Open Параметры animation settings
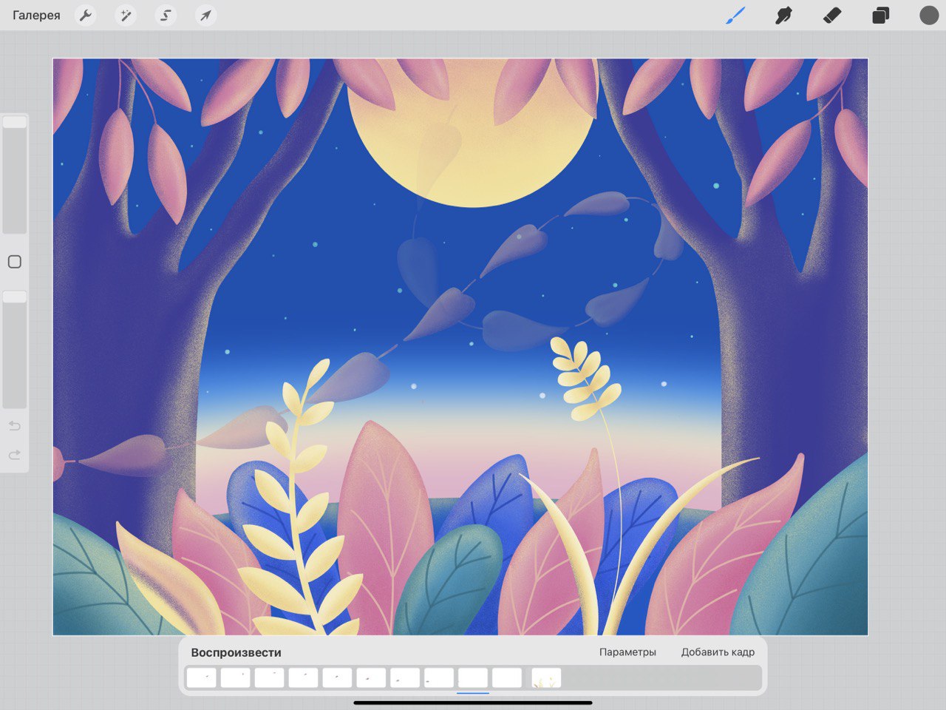The image size is (946, 710). [x=627, y=652]
